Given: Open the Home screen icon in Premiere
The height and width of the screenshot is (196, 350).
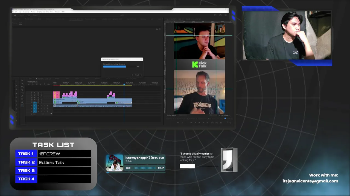Looking at the screenshot, I should 15,15.
